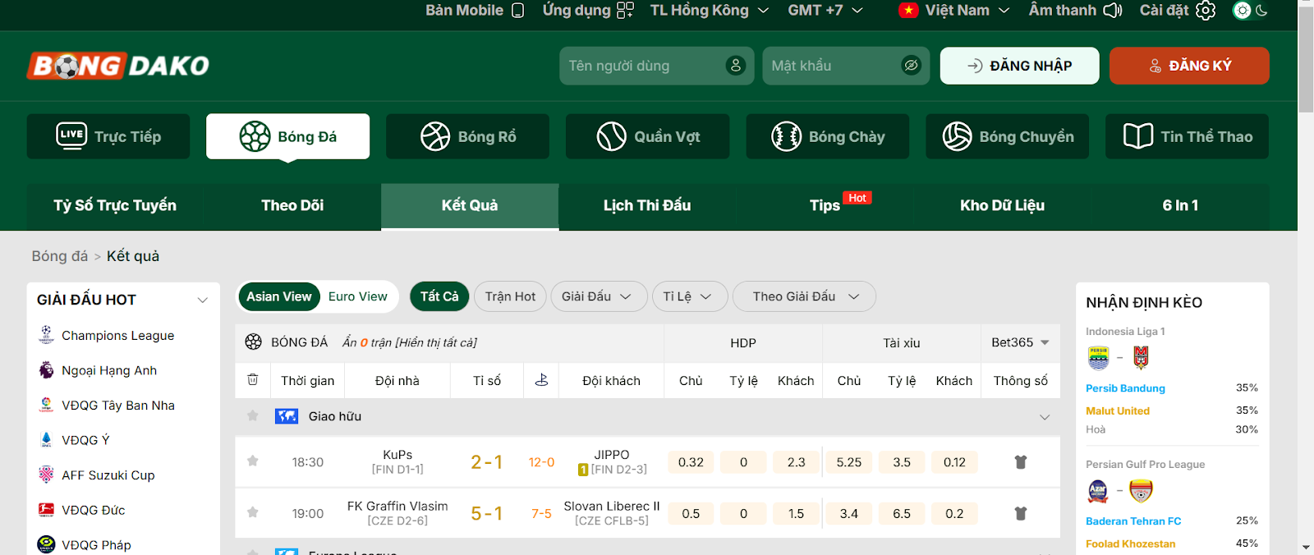Open the Persib Bandung link
This screenshot has width=1314, height=555.
pyautogui.click(x=1125, y=388)
